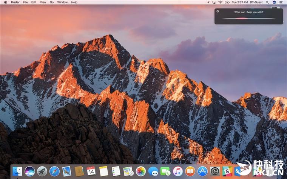Click the location services arrow icon
Viewport: 287px width, 179px height.
pos(208,2)
